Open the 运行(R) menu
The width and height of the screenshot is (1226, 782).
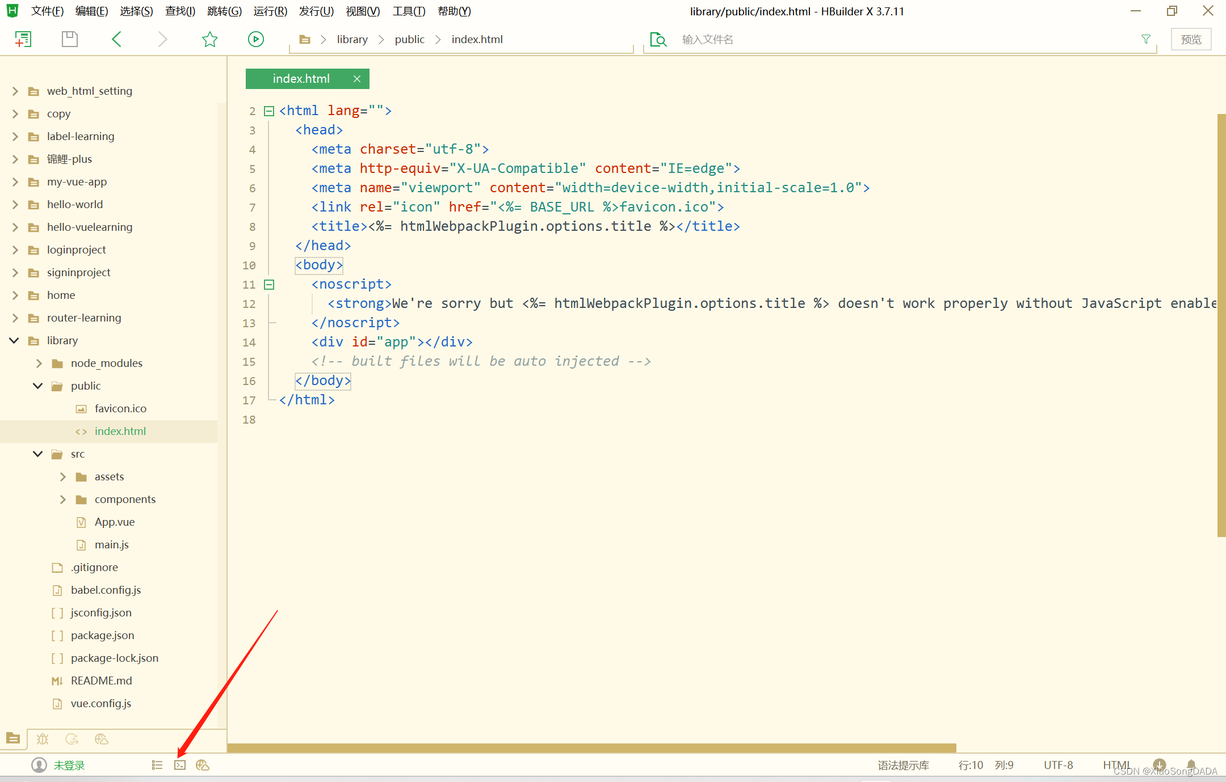click(x=270, y=11)
